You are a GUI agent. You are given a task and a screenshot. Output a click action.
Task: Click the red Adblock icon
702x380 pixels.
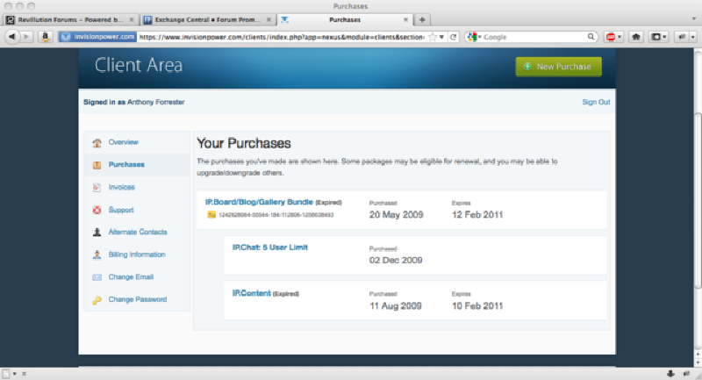pos(610,37)
